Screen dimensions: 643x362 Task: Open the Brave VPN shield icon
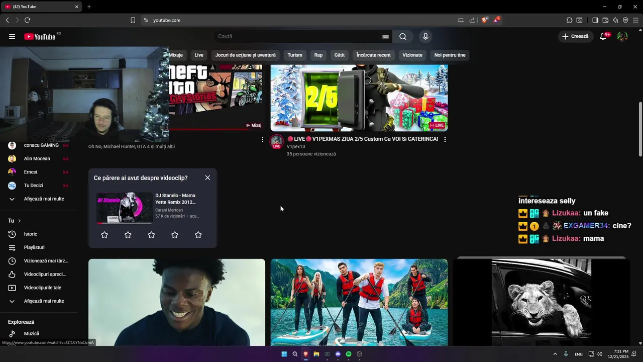click(625, 20)
